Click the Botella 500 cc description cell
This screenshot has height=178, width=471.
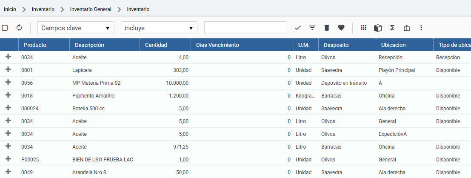[105, 109]
